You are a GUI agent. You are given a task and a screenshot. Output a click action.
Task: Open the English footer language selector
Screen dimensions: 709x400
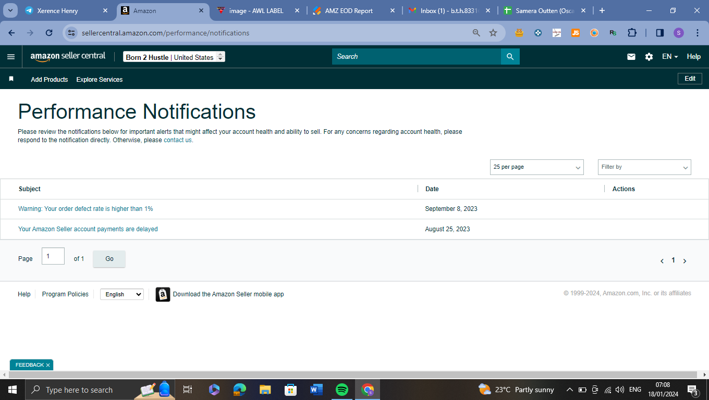[x=122, y=294]
